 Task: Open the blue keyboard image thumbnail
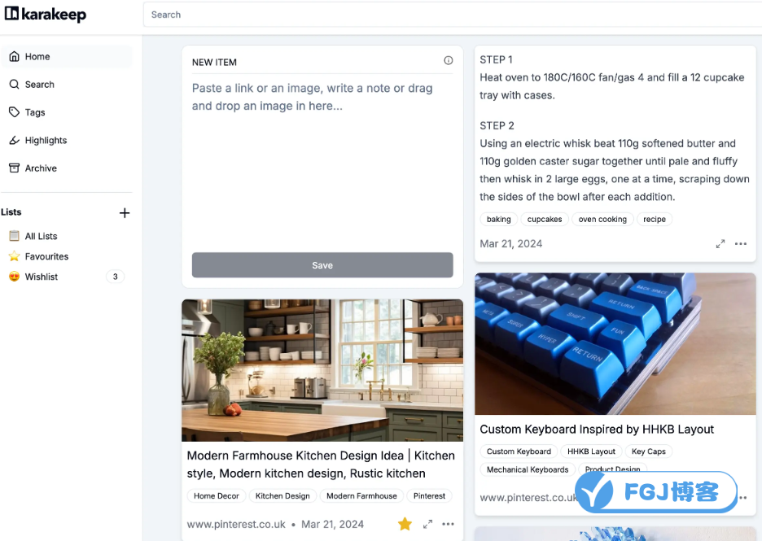coord(615,344)
